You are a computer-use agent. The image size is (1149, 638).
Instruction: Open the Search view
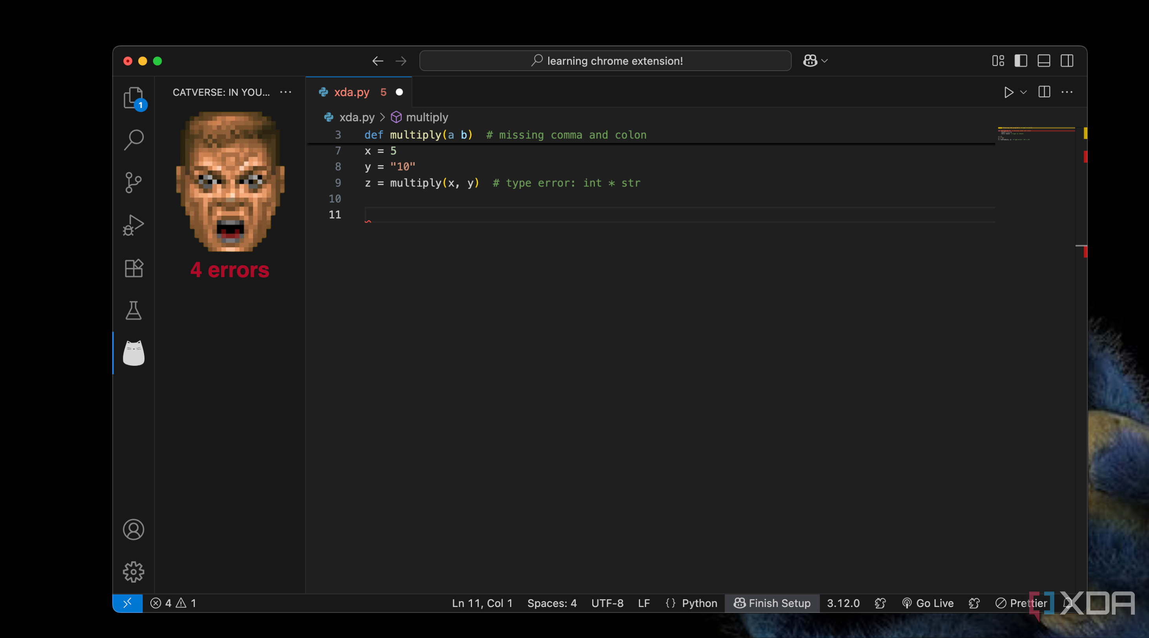coord(134,140)
